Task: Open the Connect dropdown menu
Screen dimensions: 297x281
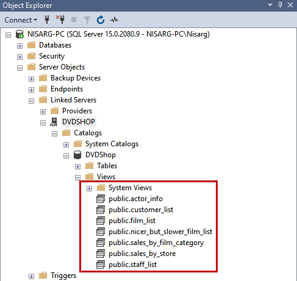Action: pyautogui.click(x=21, y=20)
